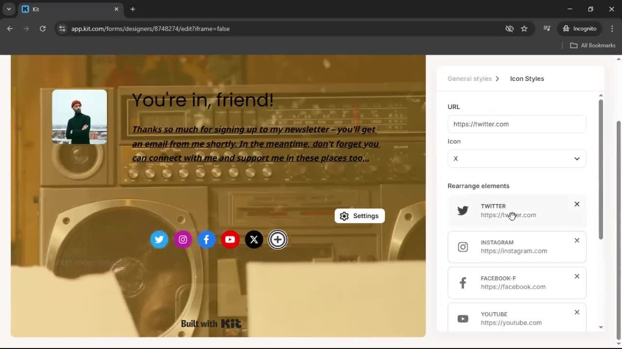Click the URL input containing https://twitter.com
The width and height of the screenshot is (622, 349).
517,124
